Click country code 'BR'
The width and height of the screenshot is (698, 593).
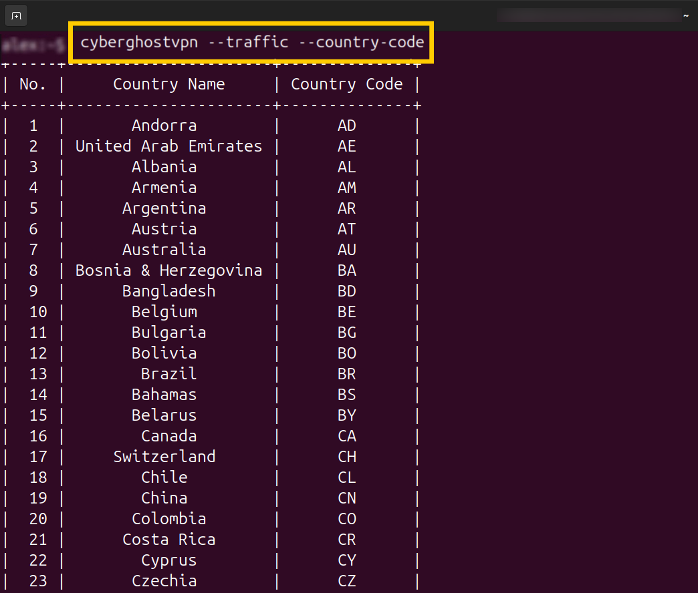click(x=347, y=374)
